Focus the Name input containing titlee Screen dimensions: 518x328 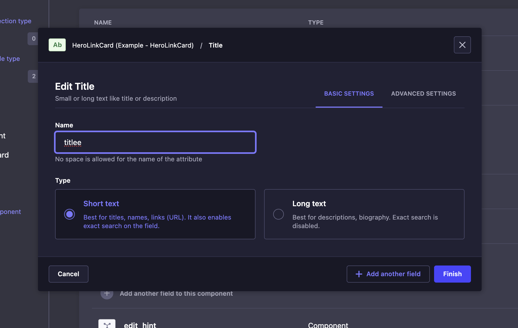tap(155, 142)
